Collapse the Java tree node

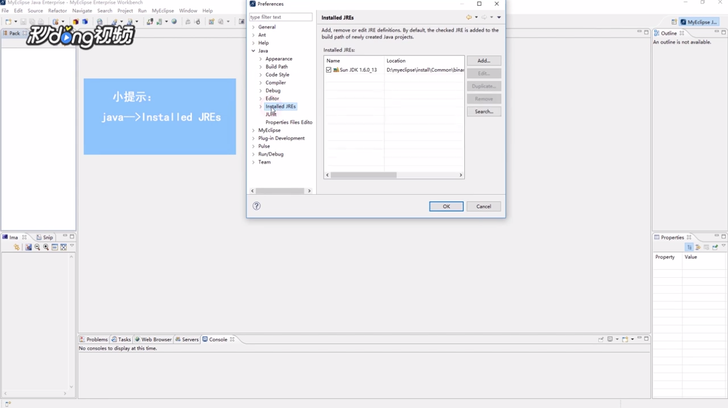253,51
